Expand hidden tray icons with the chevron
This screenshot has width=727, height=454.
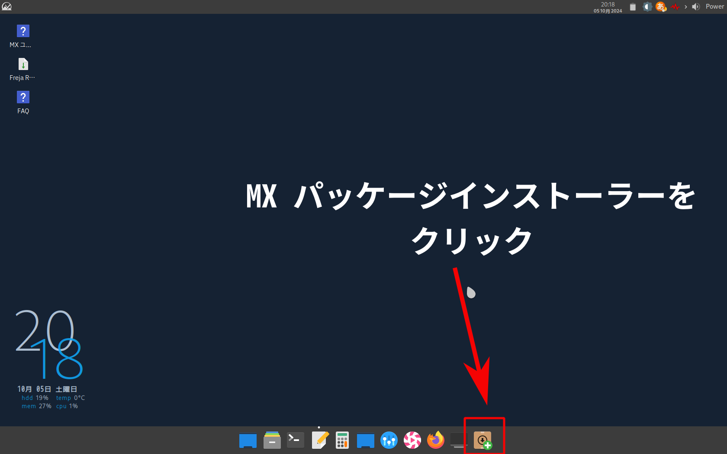tap(686, 7)
